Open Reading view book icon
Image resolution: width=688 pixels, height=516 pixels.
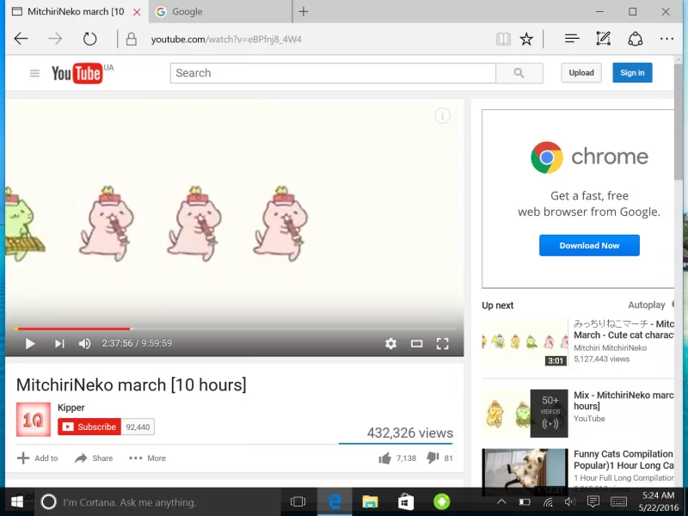[503, 39]
